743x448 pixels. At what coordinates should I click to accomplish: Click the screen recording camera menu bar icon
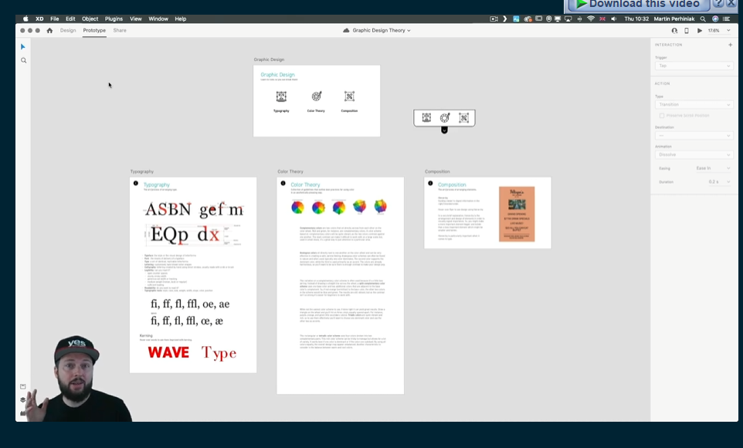point(494,19)
